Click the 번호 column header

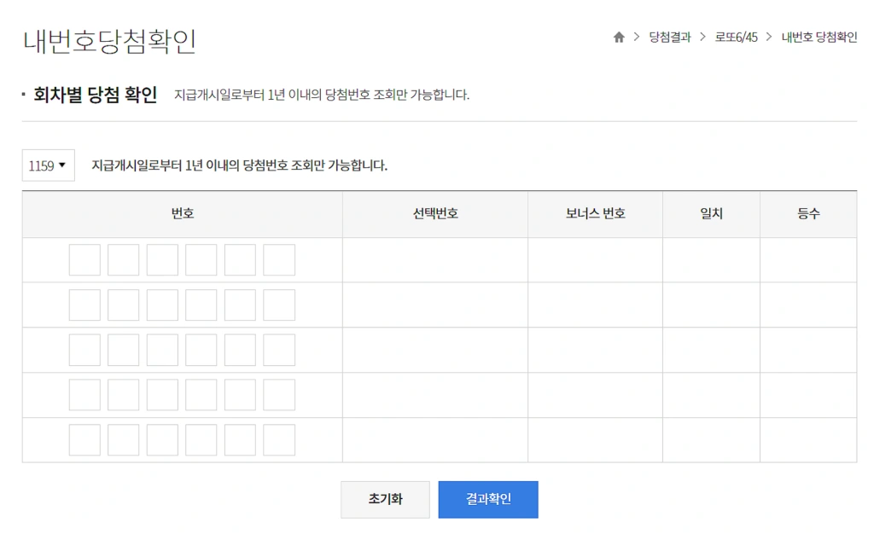point(182,214)
